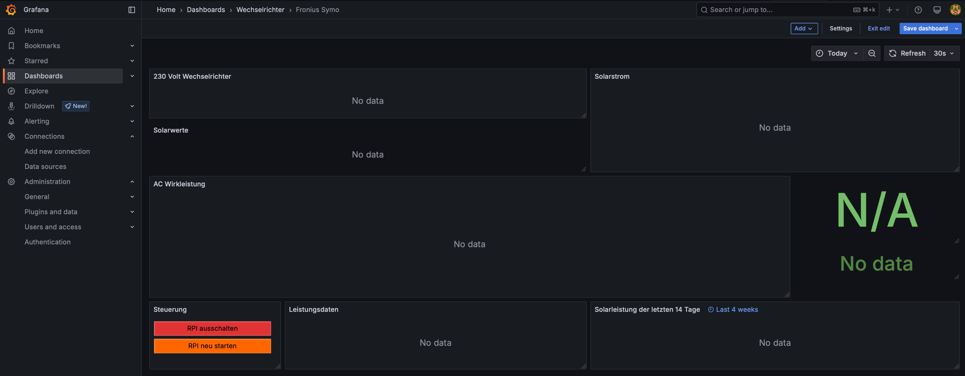Open the Add panel dropdown
The image size is (965, 376).
pos(804,28)
